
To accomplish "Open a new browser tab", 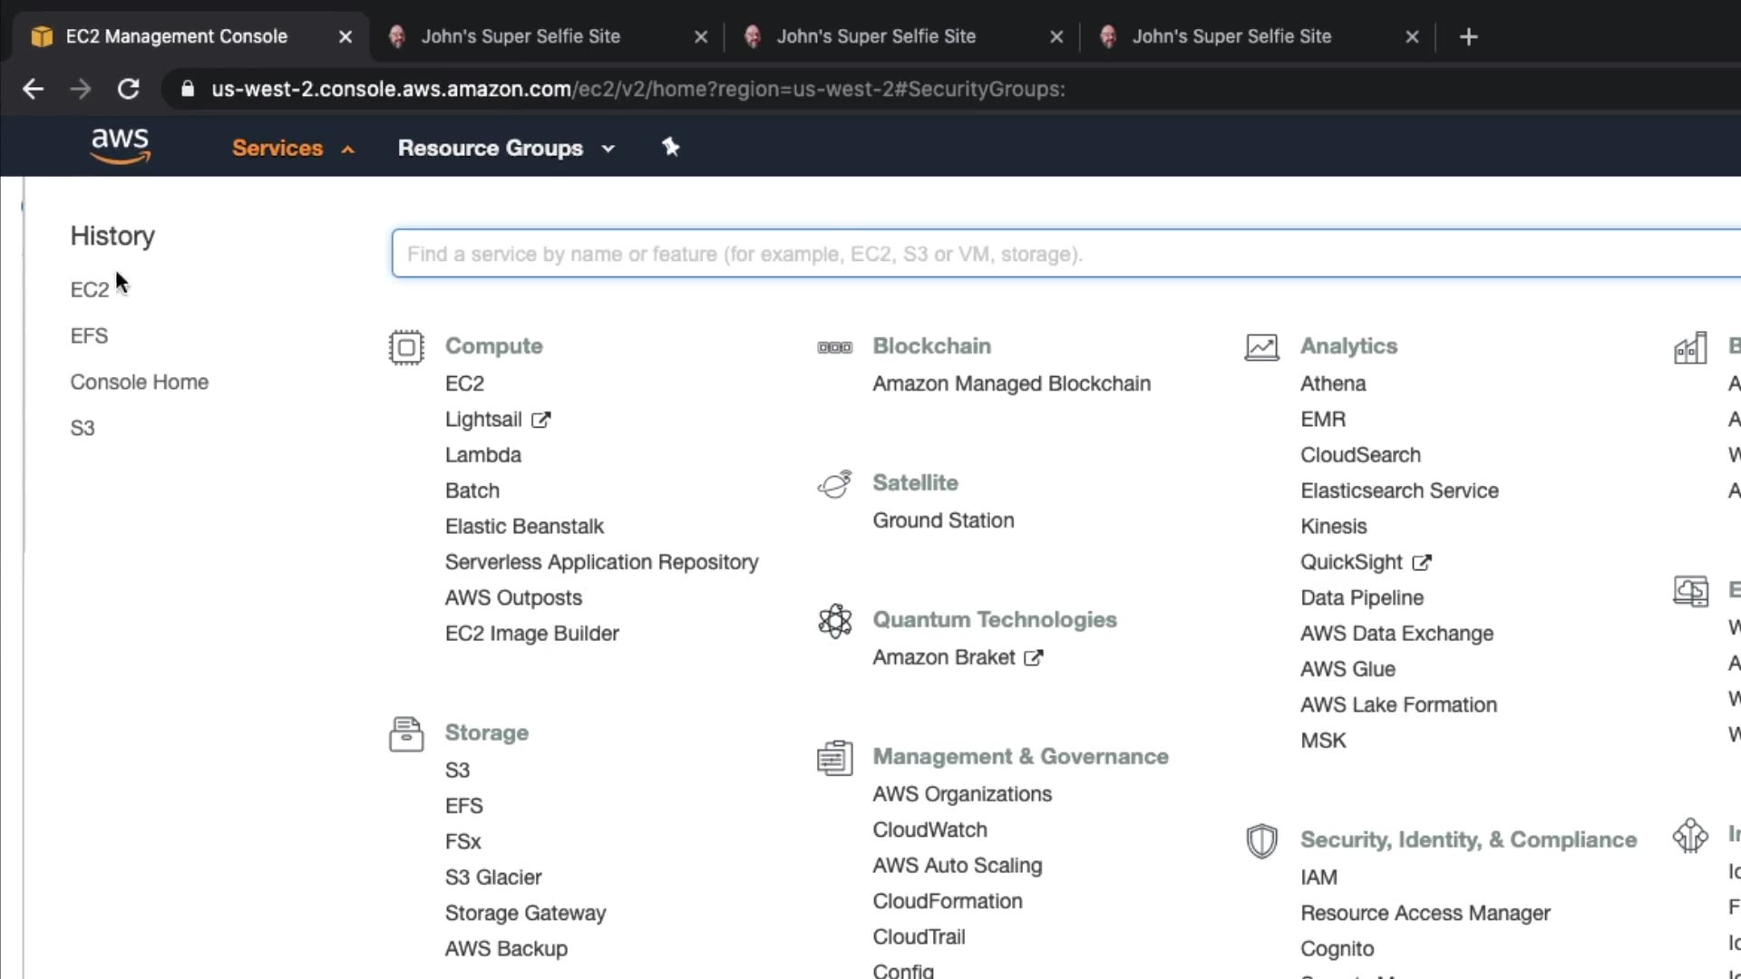I will point(1469,36).
